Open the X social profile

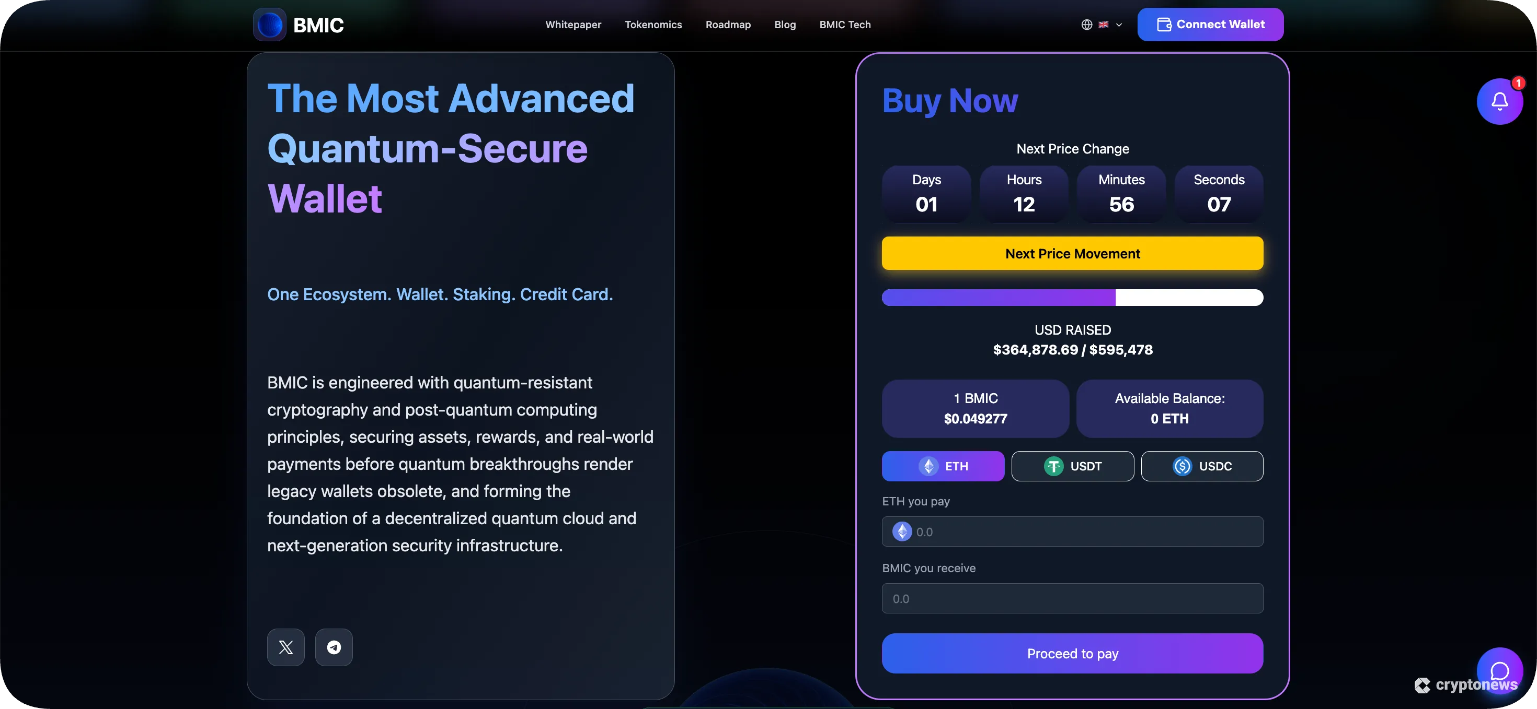285,647
